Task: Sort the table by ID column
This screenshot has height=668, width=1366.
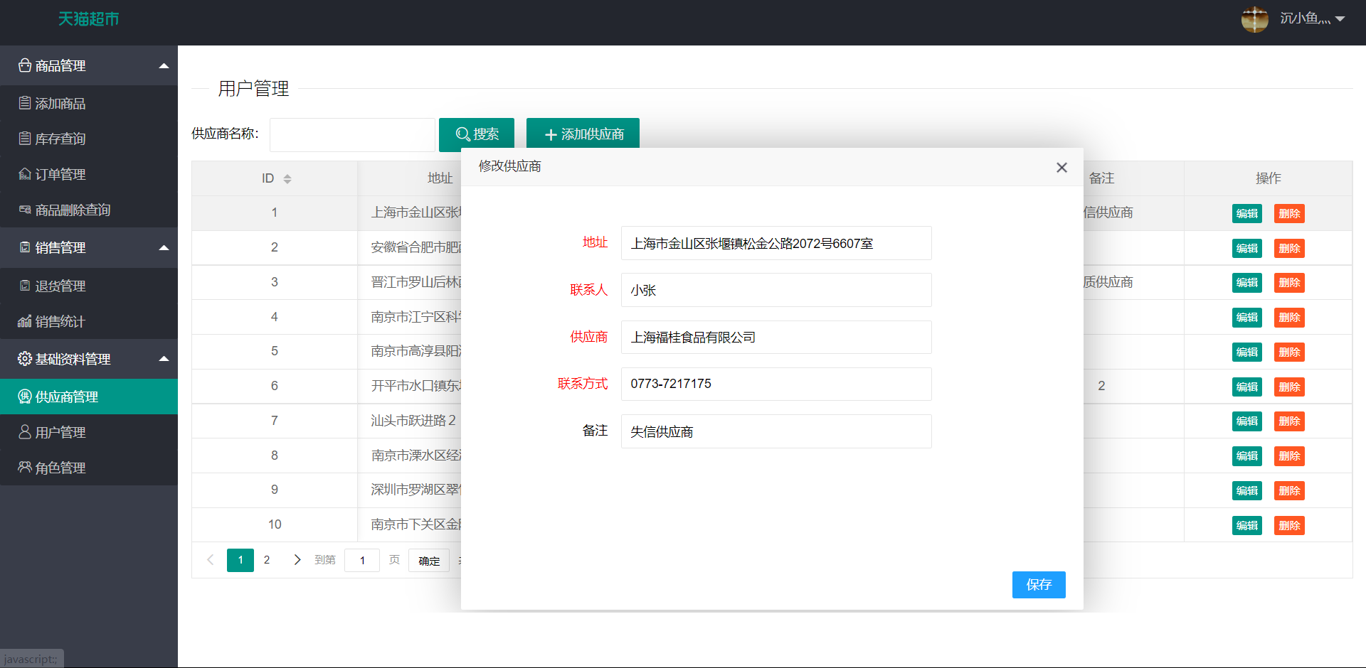Action: tap(287, 179)
